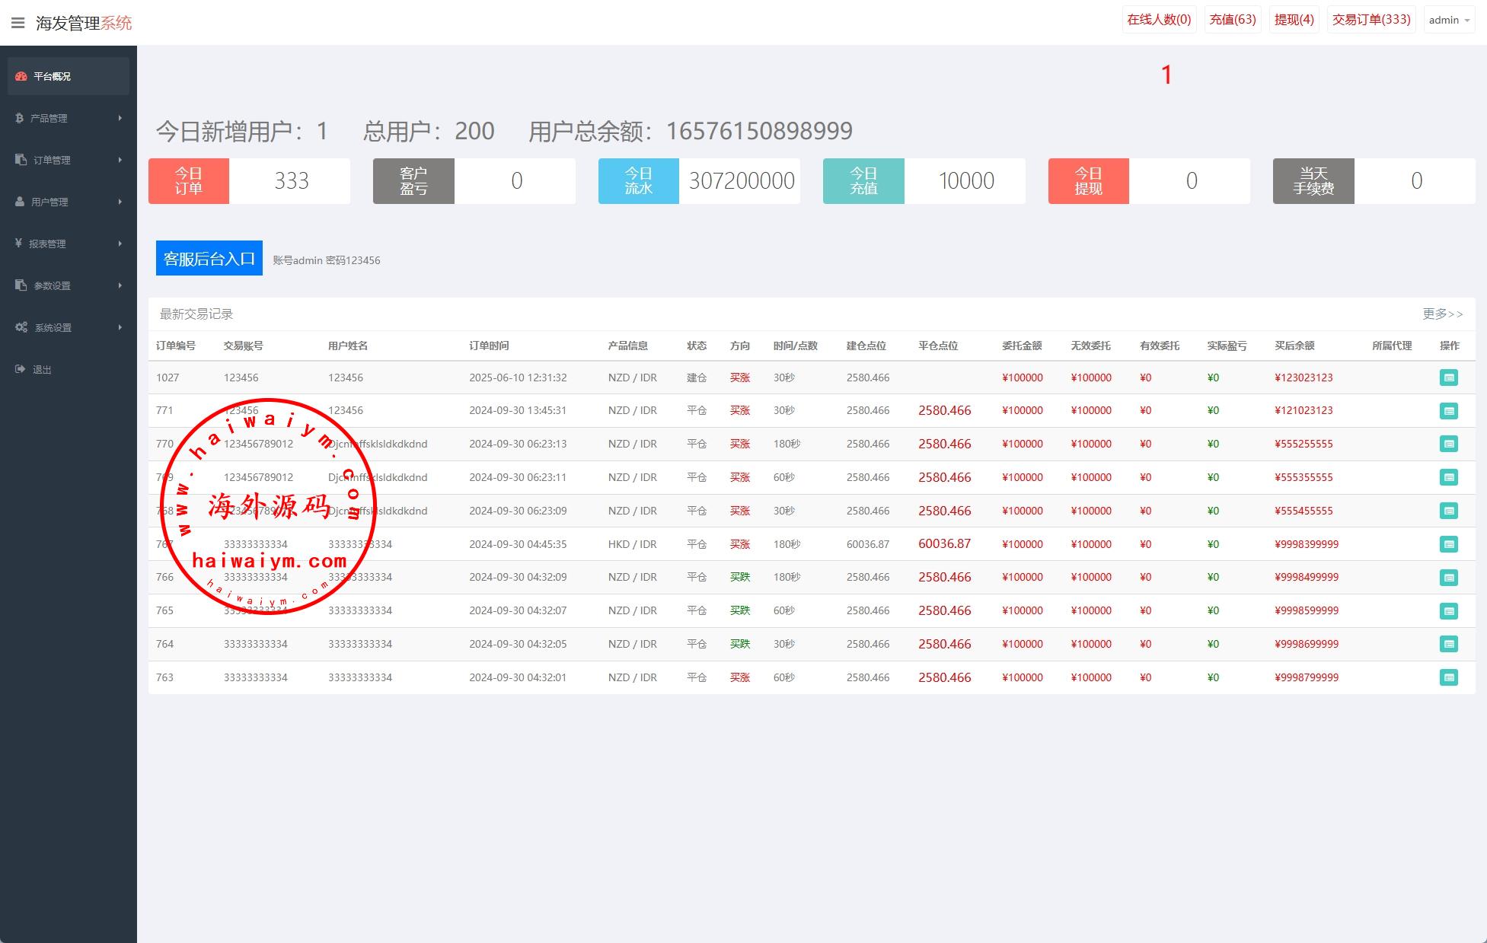Image resolution: width=1487 pixels, height=943 pixels.
Task: Click the action icon for order 767
Action: (x=1448, y=544)
